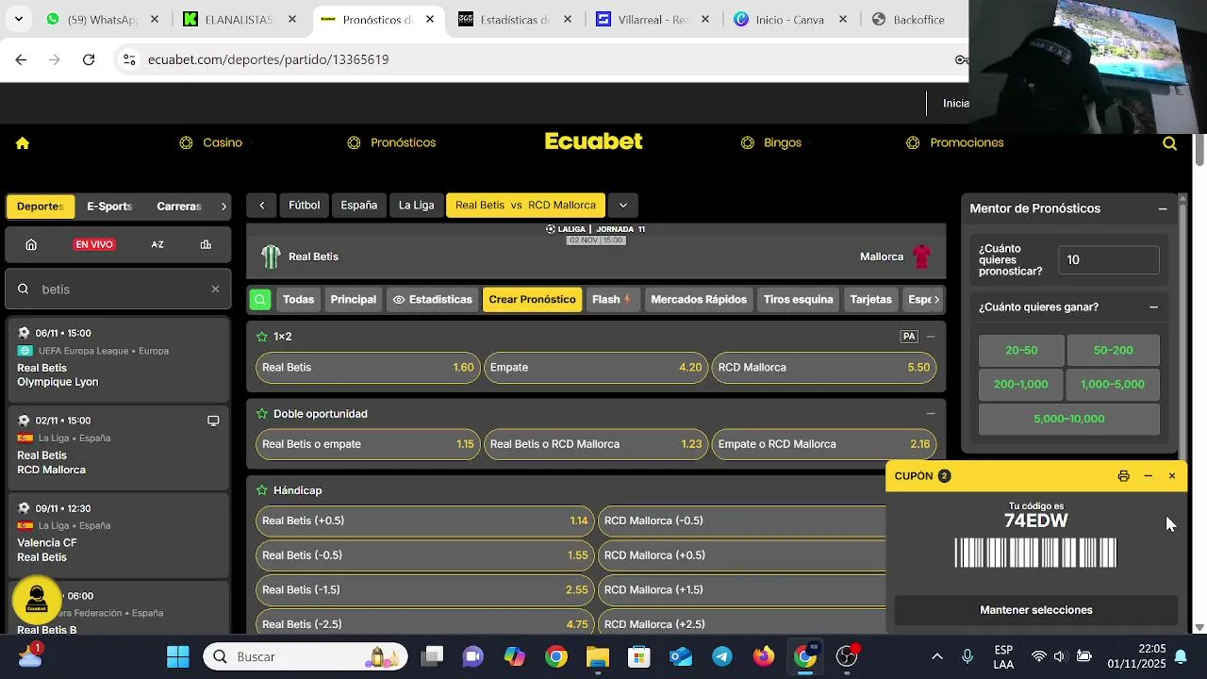
Task: Click Mantener selecciones in coupon
Action: click(1036, 610)
